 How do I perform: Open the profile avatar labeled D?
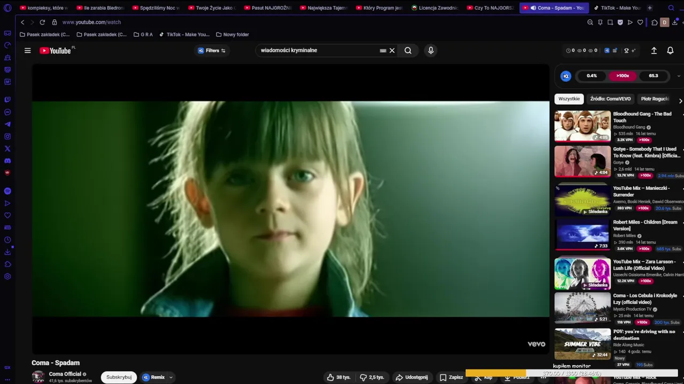coord(665,22)
